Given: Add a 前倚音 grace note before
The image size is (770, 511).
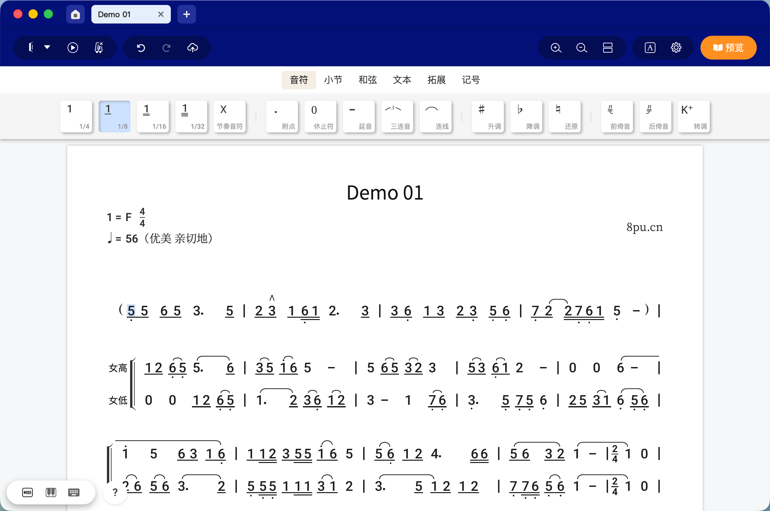Looking at the screenshot, I should click(x=617, y=116).
